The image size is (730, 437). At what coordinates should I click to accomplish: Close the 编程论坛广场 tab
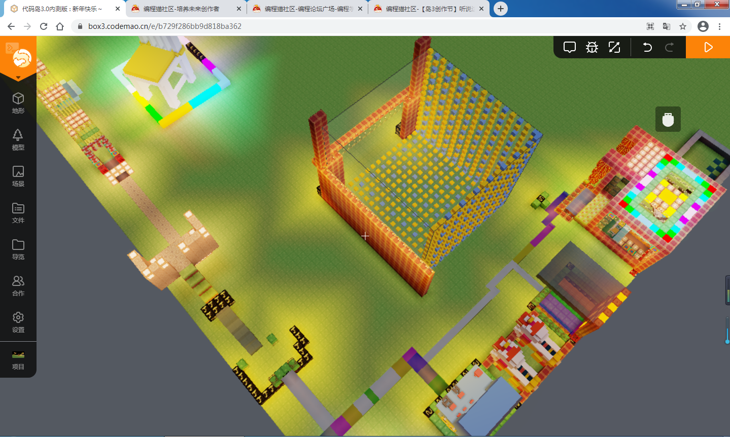[360, 9]
